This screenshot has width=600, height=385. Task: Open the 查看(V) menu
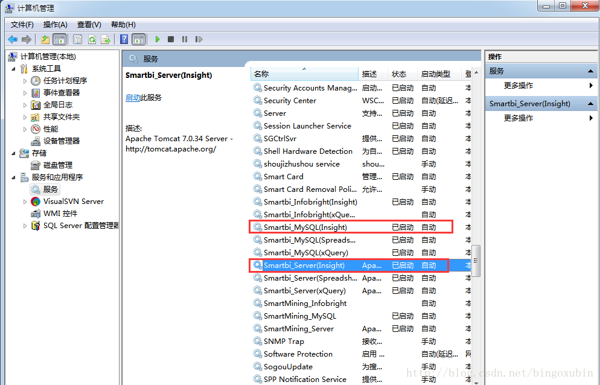[x=89, y=25]
